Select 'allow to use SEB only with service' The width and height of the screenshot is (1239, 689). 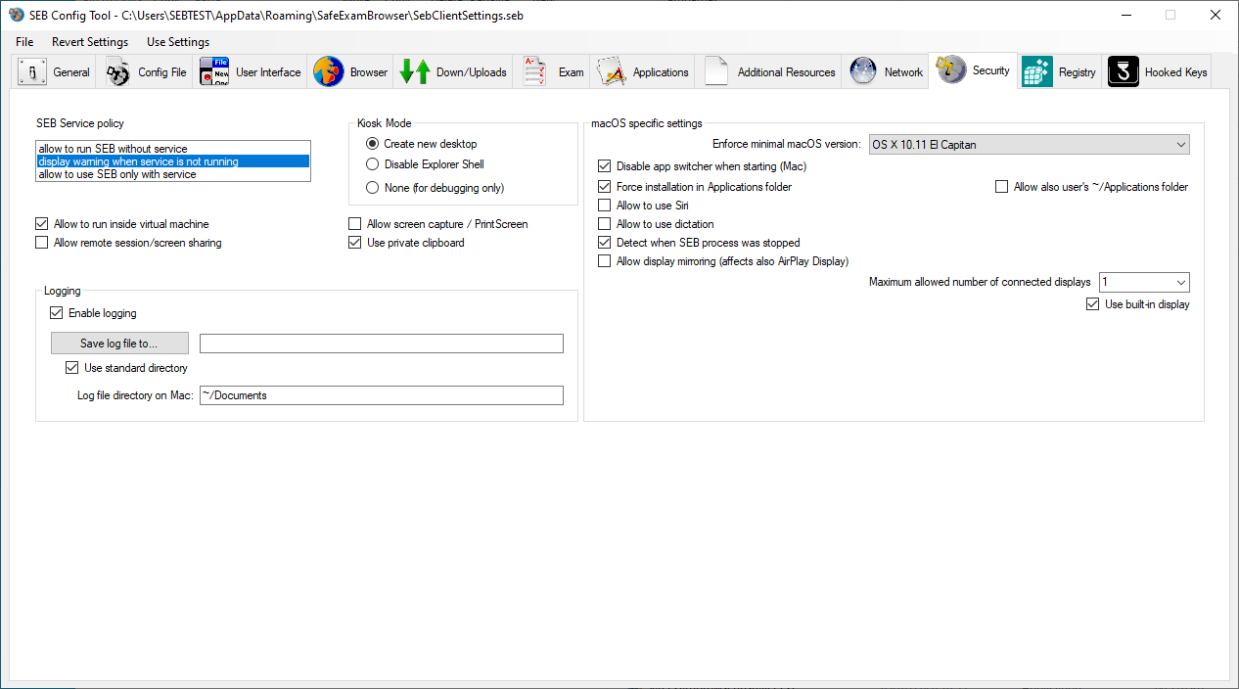pyautogui.click(x=172, y=174)
